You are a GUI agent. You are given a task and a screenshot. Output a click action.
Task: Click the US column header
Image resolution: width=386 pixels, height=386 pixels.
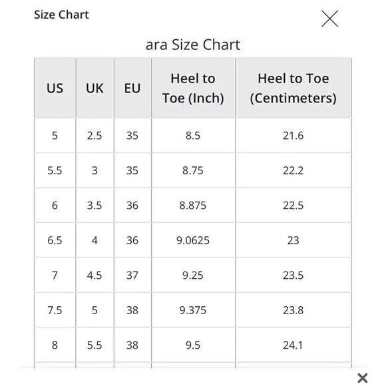click(x=55, y=88)
